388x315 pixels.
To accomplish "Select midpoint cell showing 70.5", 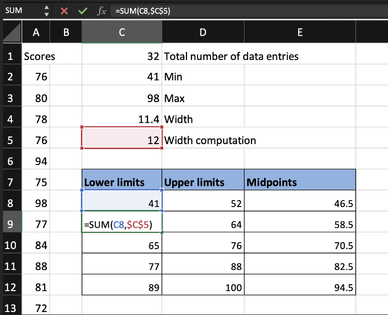I will coord(300,245).
